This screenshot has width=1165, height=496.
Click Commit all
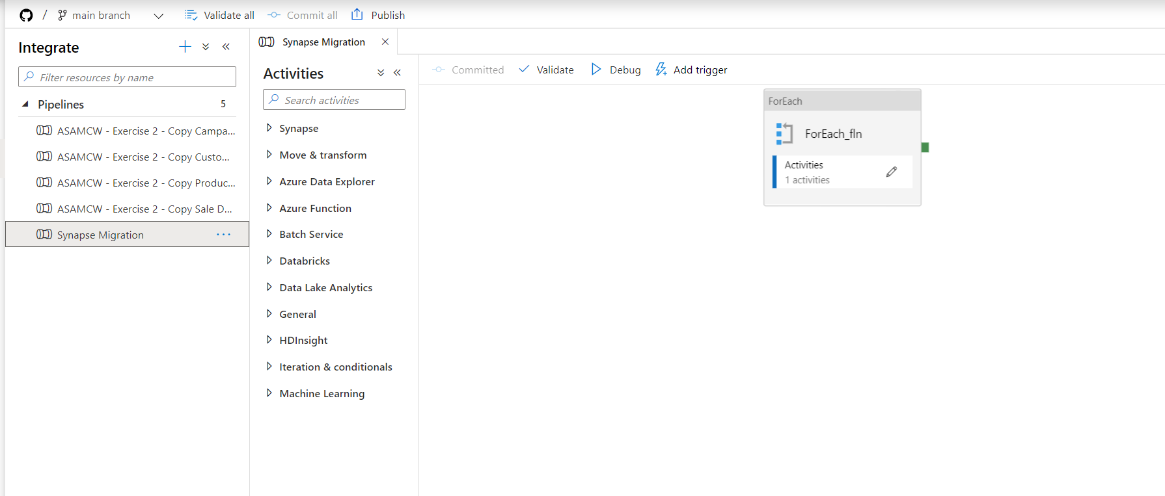(303, 15)
